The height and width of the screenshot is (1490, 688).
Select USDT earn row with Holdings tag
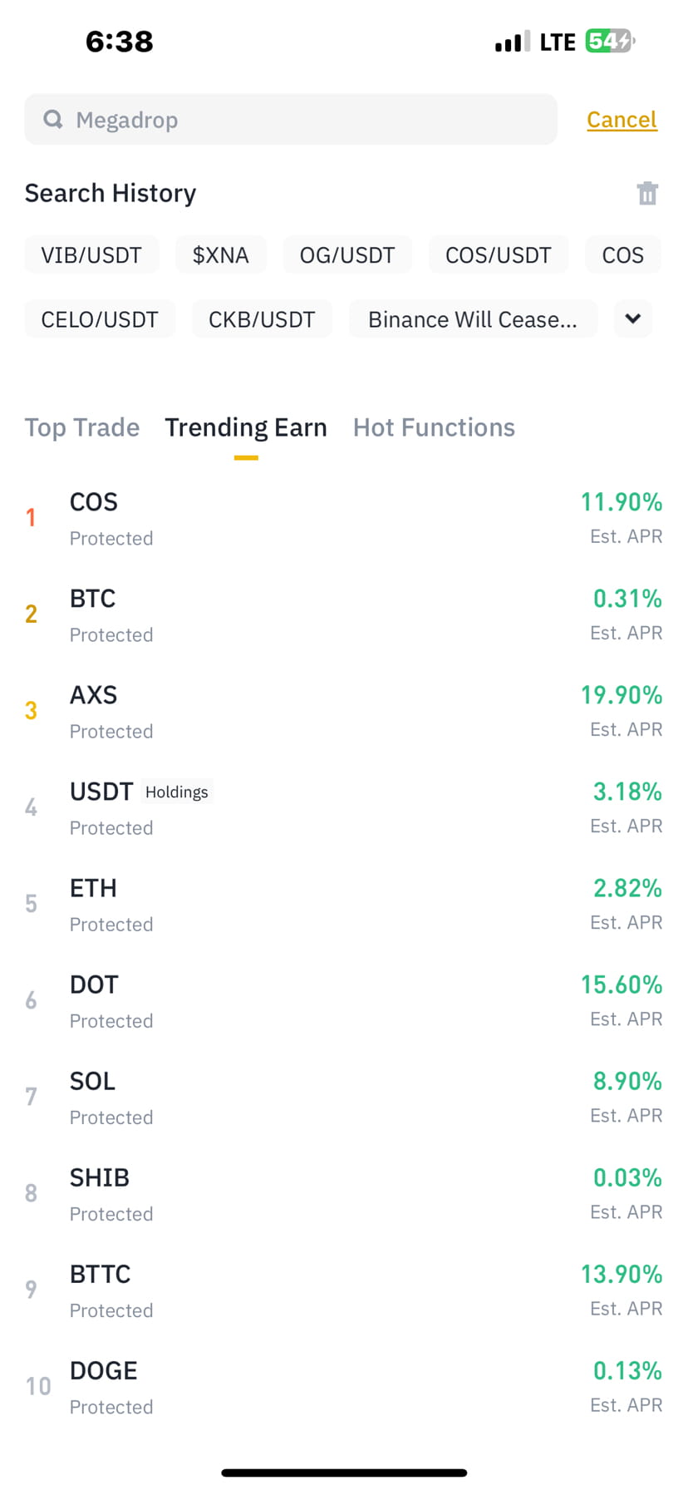point(344,808)
